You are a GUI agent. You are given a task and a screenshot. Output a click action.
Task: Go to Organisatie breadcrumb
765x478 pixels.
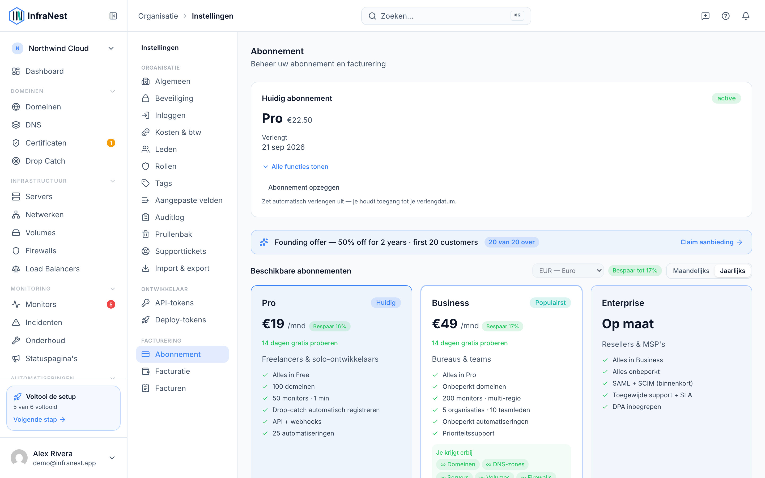coord(158,16)
